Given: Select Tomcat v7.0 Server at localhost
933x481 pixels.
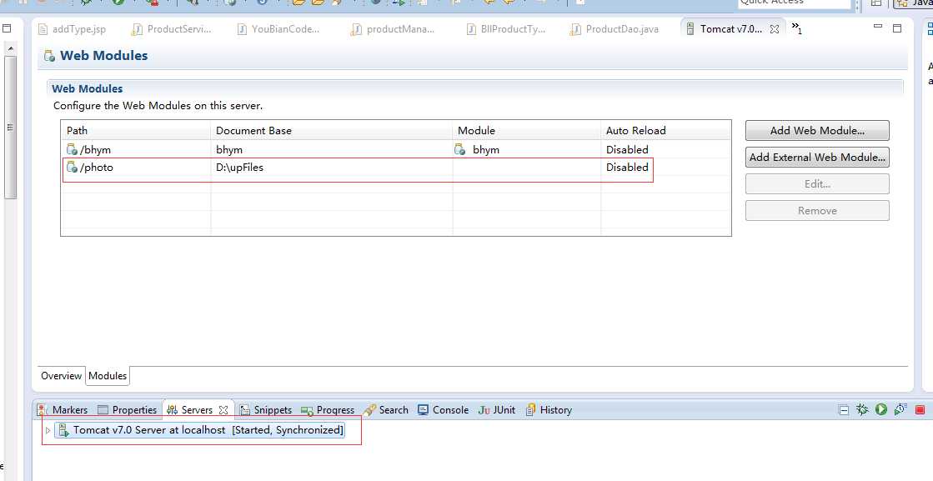Looking at the screenshot, I should coord(200,430).
